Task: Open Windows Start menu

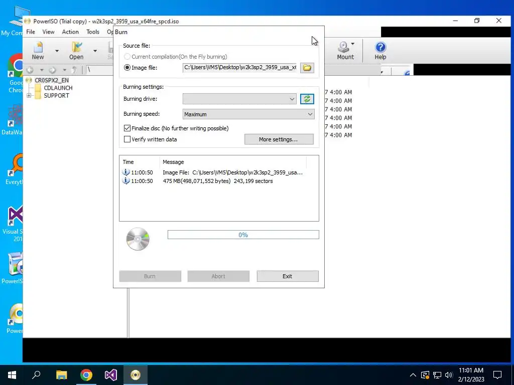Action: [12, 375]
